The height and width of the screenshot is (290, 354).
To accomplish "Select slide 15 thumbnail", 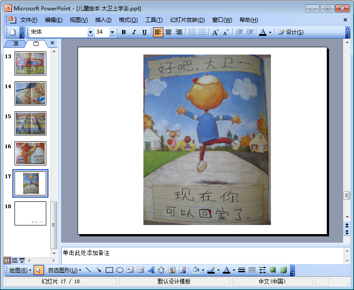I will click(x=30, y=124).
